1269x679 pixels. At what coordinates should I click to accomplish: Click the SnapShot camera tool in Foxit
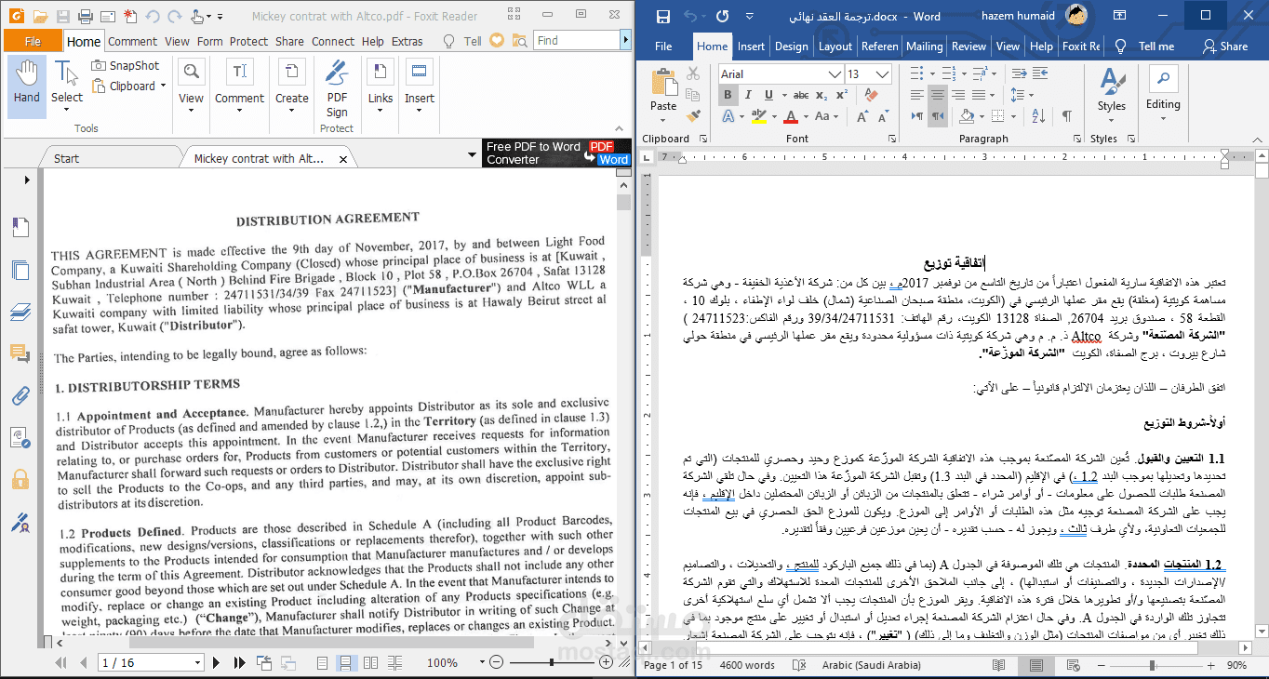click(126, 66)
